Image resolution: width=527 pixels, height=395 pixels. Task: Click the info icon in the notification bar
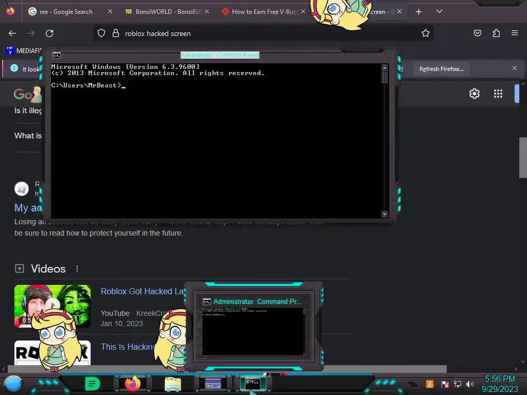(x=14, y=68)
